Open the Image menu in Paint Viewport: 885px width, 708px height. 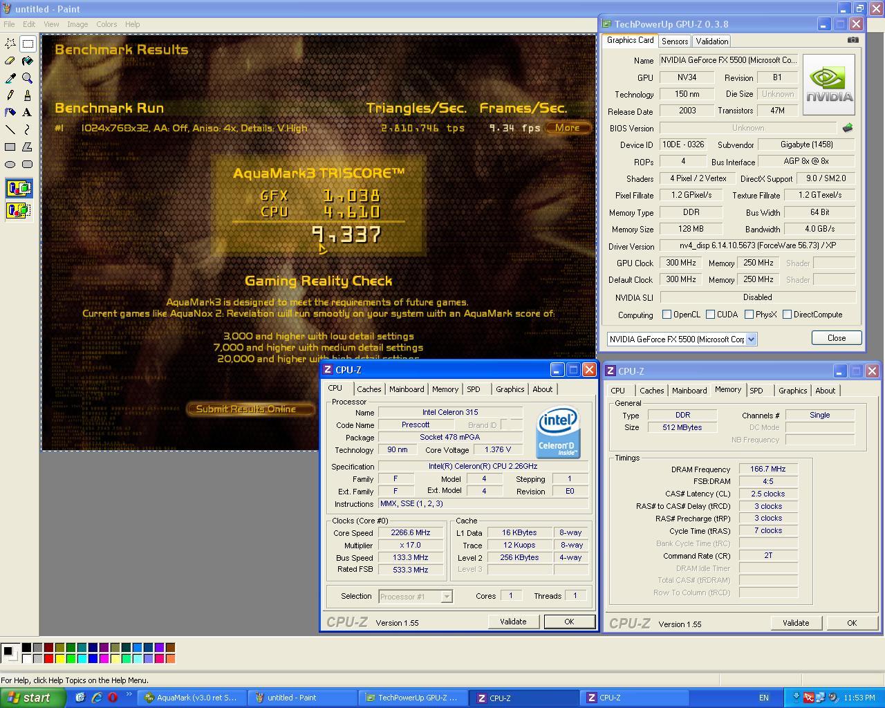tap(77, 24)
